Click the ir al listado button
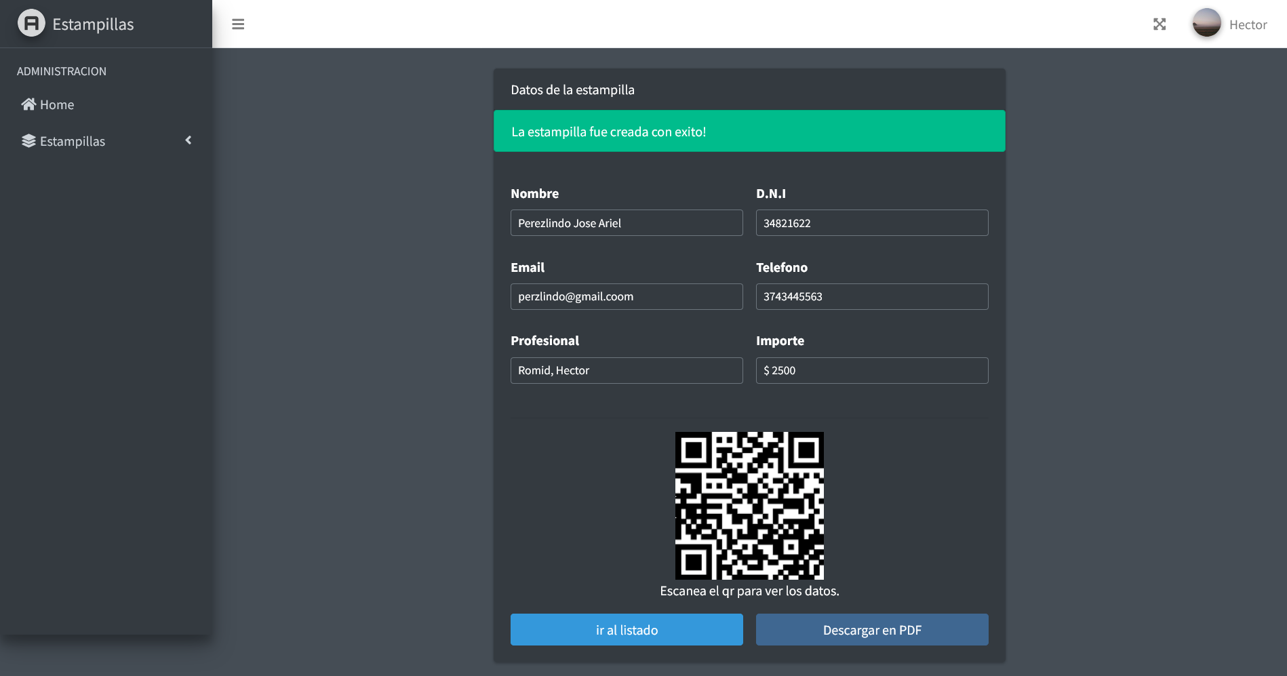The image size is (1287, 676). [627, 630]
